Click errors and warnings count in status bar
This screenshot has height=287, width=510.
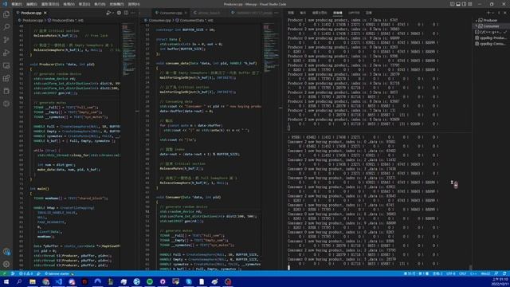[x=25, y=273]
